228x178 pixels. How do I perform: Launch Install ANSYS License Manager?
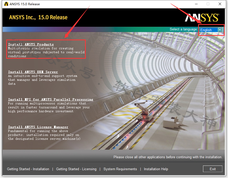click(x=38, y=127)
